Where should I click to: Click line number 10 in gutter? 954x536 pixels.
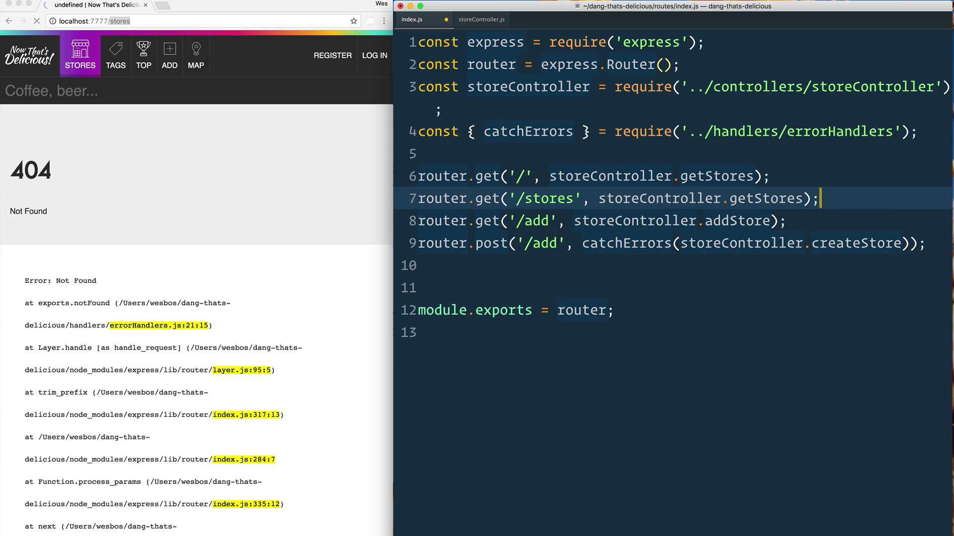(408, 266)
